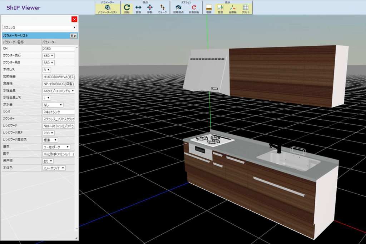Toggle the 背景 background display
This screenshot has width=366, height=244.
tap(220, 9)
